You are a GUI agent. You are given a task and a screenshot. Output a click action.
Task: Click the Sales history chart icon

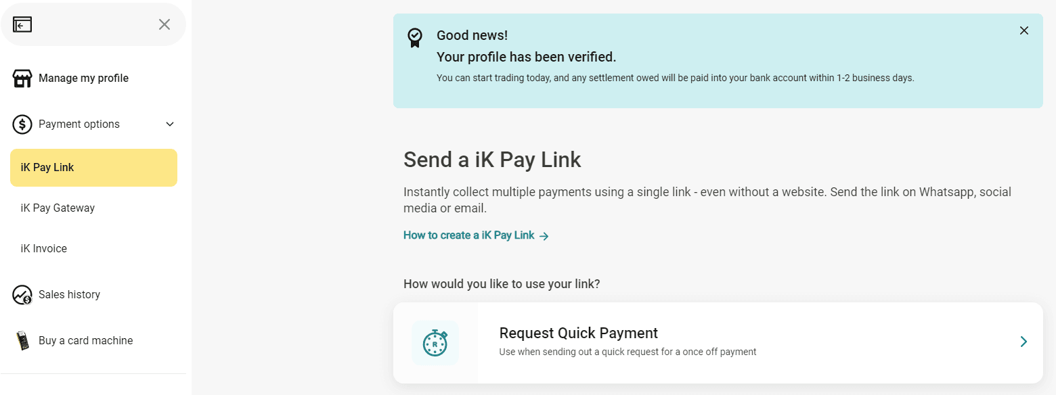pyautogui.click(x=22, y=295)
